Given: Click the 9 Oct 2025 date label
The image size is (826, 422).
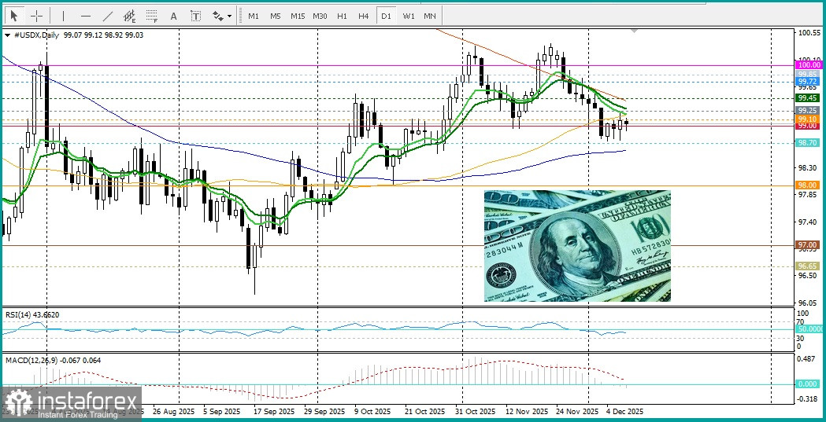Looking at the screenshot, I should tap(372, 411).
